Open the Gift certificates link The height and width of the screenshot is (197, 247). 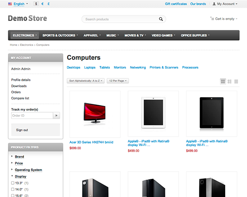[176, 4]
